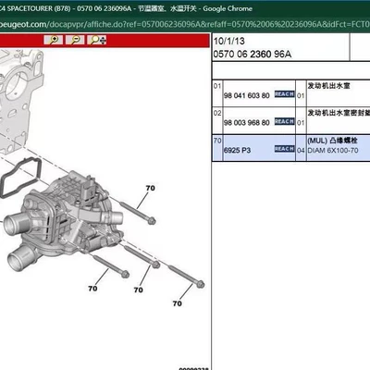This screenshot has height=370, width=370.
Task: Click the Chrome window title bar
Action: (x=185, y=8)
